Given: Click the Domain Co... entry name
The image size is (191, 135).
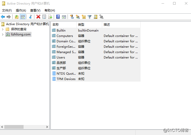Looking at the screenshot, I should 66,41.
